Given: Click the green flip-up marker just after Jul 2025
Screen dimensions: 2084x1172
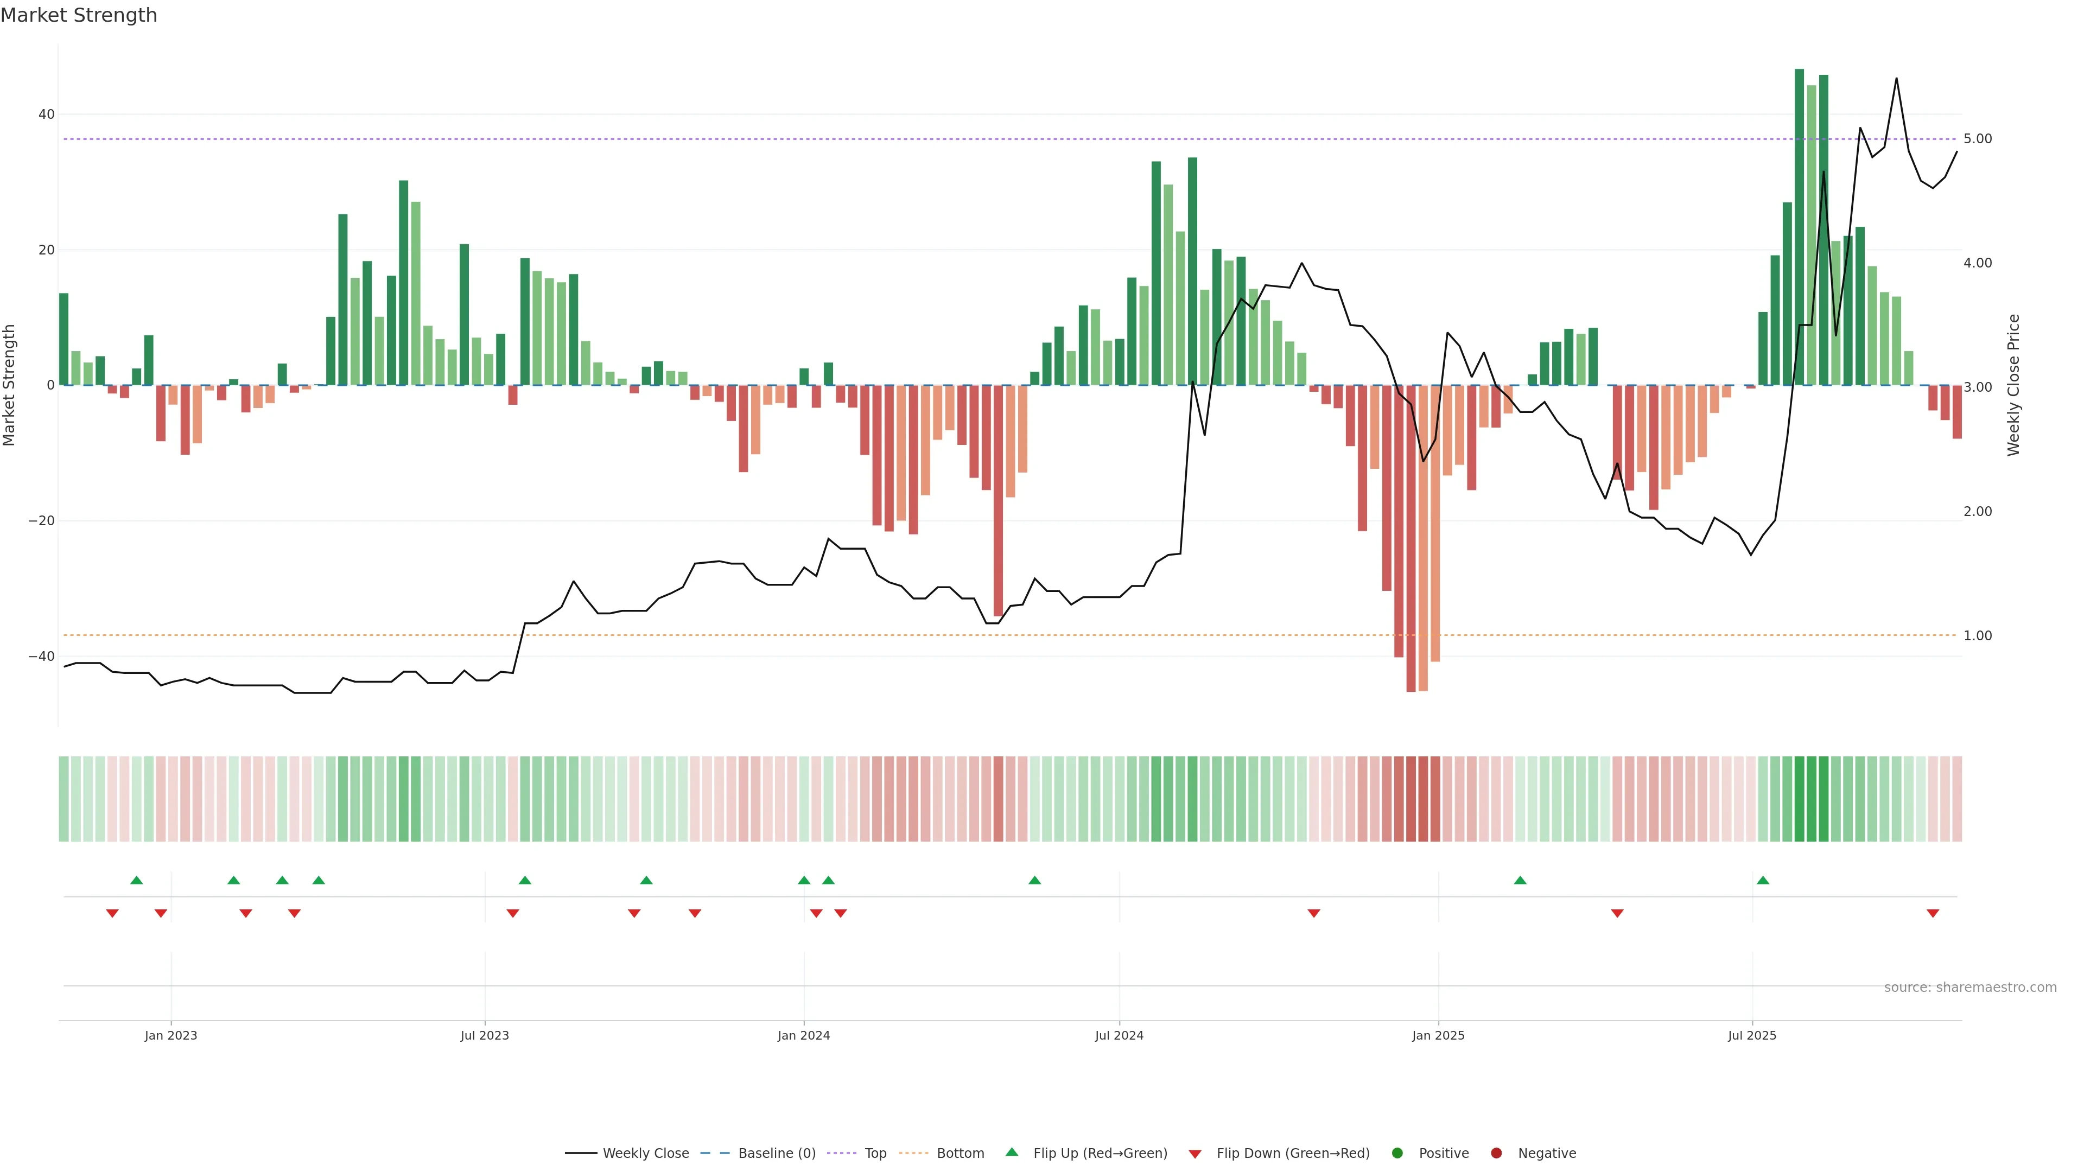Looking at the screenshot, I should pos(1763,880).
